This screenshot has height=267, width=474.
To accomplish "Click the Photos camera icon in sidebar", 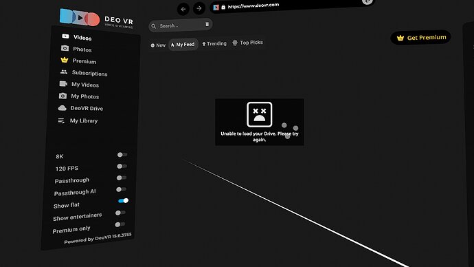I will click(65, 48).
